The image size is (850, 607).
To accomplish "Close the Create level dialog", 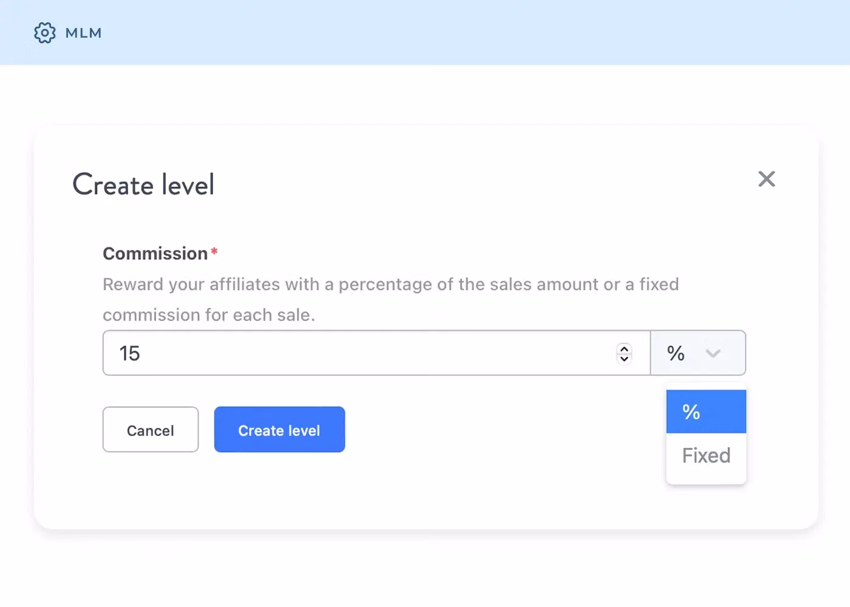I will (x=766, y=179).
